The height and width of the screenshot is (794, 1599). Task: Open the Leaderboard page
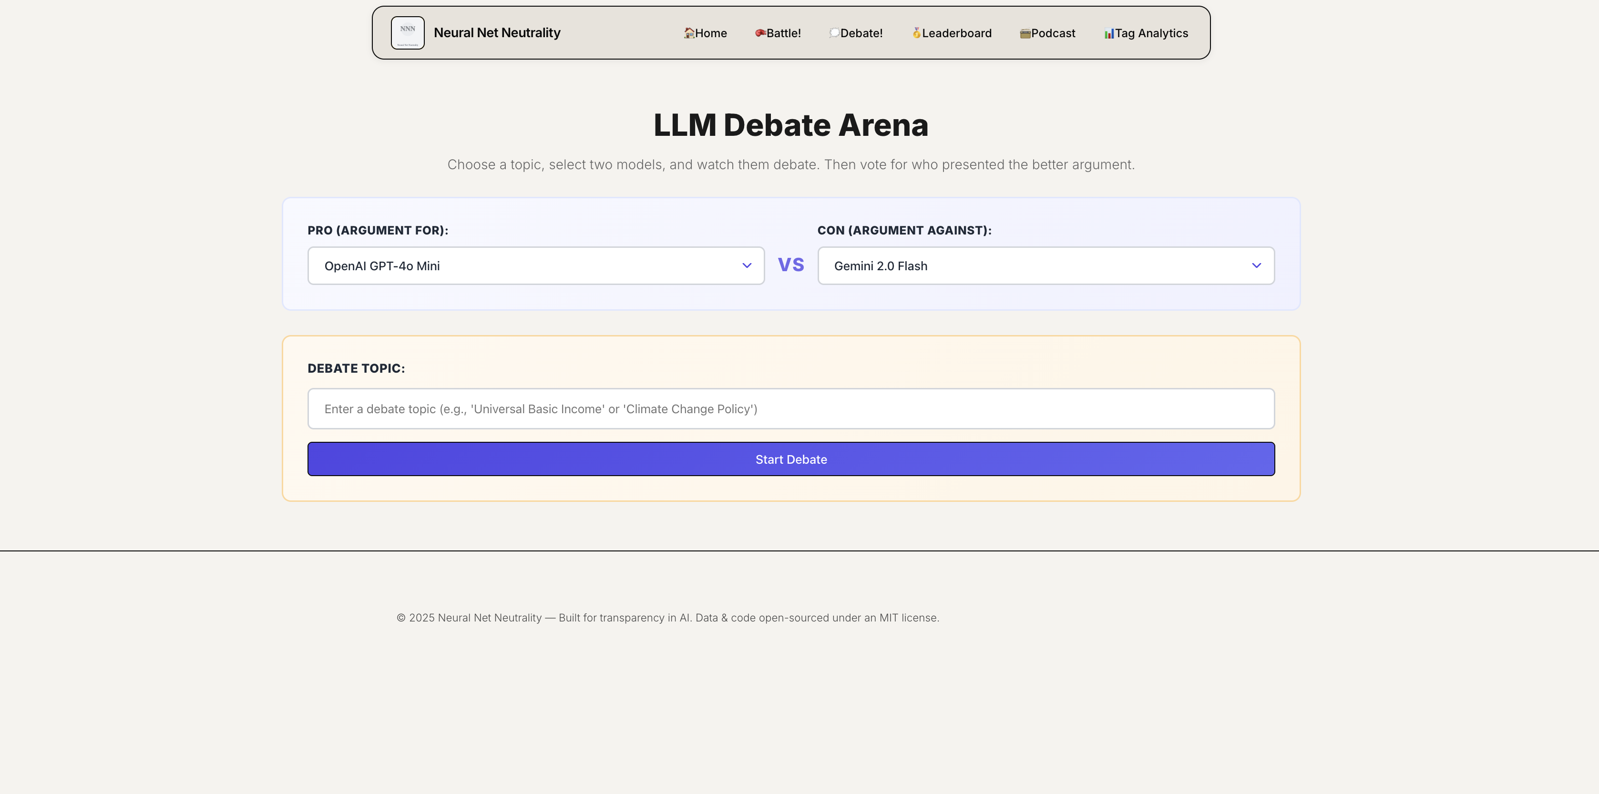[956, 33]
